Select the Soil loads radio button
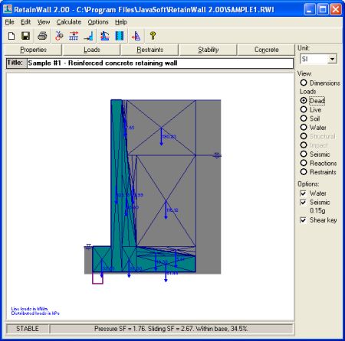The height and width of the screenshot is (341, 345). pyautogui.click(x=304, y=119)
